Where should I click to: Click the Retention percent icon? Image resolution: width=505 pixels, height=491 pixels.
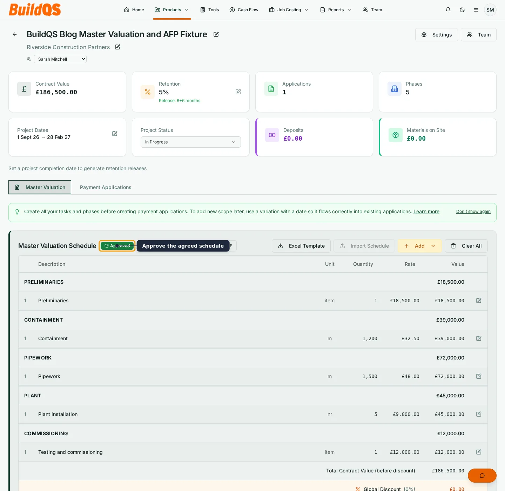[148, 92]
